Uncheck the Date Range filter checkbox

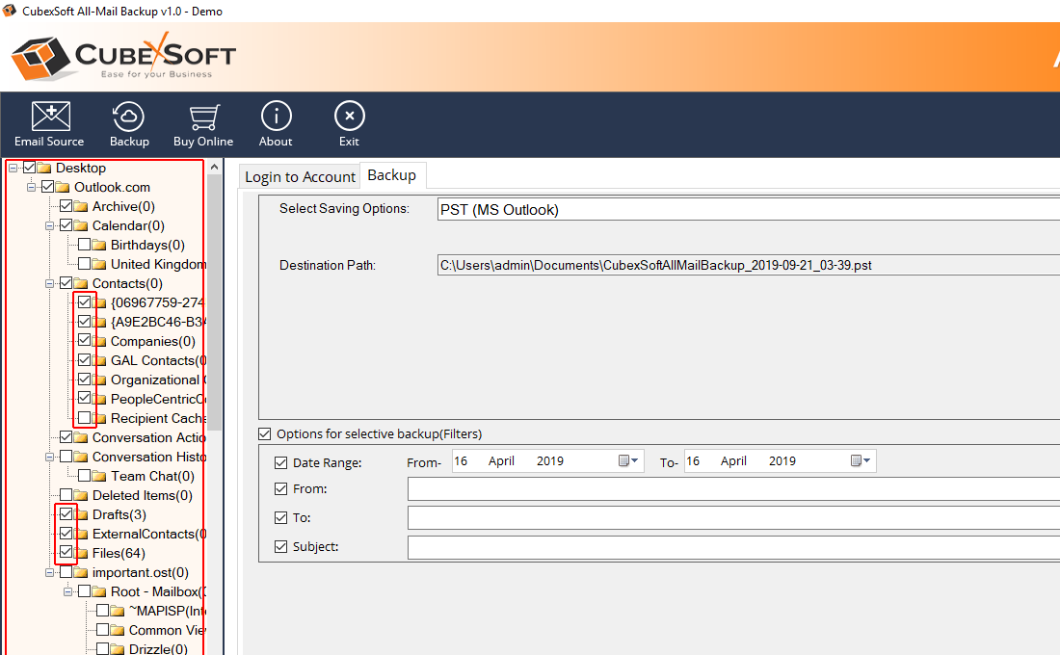point(281,463)
